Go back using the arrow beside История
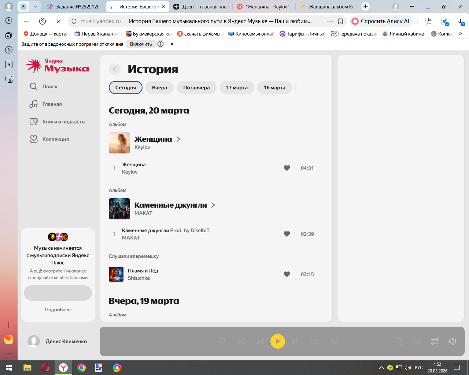 (x=115, y=69)
